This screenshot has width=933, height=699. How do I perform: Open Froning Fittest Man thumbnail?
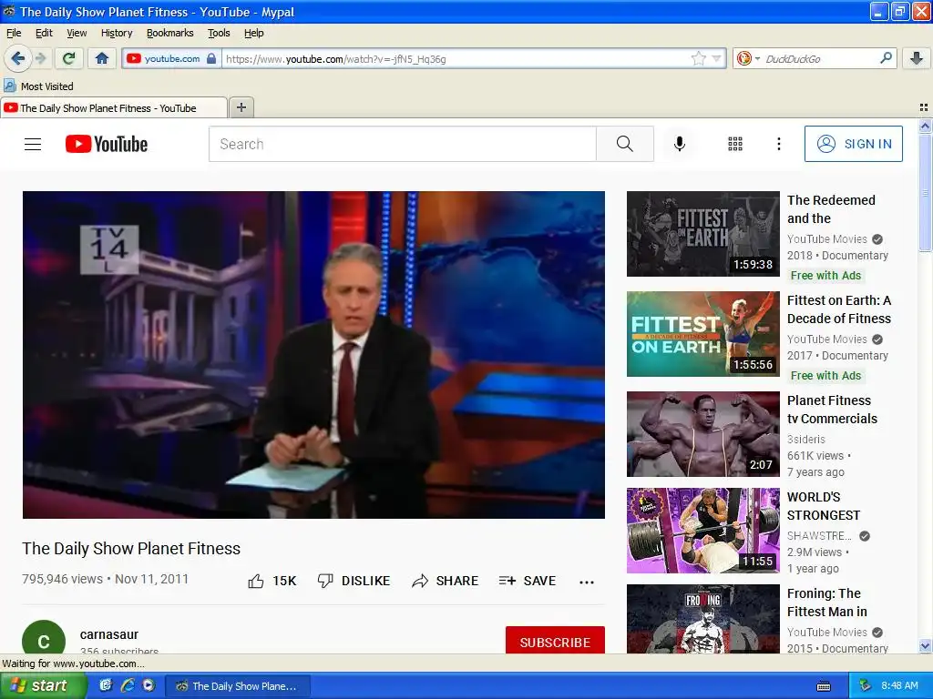(x=702, y=619)
